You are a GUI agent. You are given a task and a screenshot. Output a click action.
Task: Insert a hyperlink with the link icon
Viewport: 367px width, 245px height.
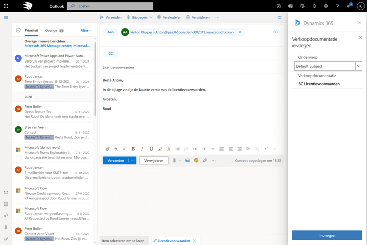pyautogui.click(x=248, y=149)
